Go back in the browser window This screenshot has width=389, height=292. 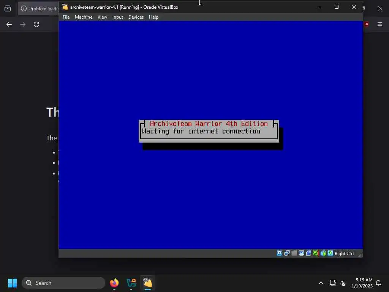click(9, 24)
